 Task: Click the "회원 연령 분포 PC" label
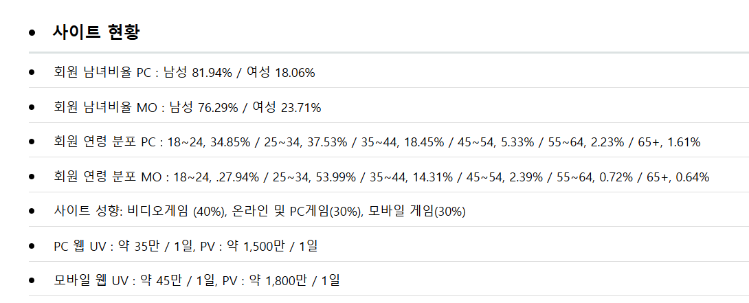pyautogui.click(x=104, y=142)
